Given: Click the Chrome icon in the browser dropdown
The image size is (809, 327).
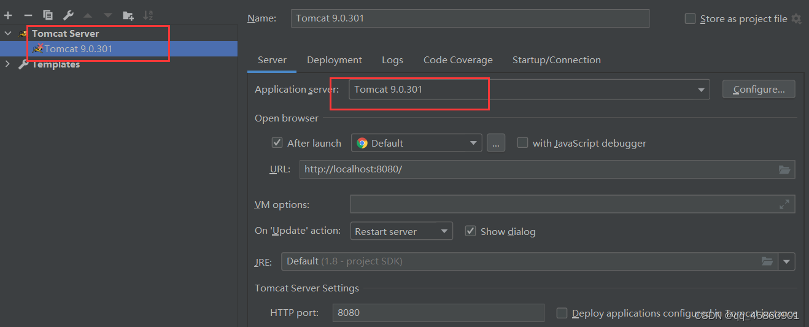Looking at the screenshot, I should tap(362, 143).
